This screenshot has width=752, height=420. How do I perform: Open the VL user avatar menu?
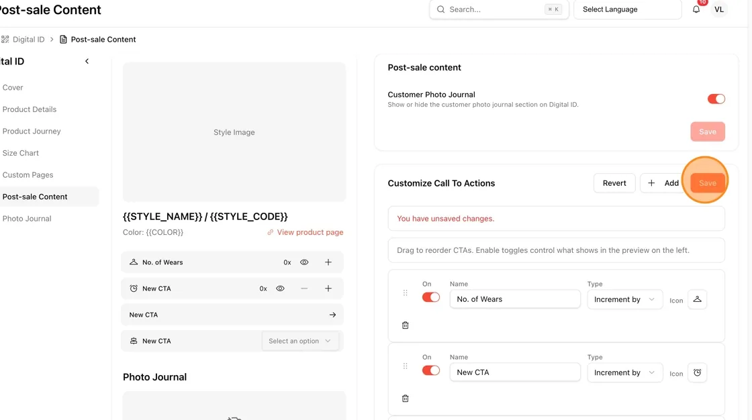(x=718, y=9)
